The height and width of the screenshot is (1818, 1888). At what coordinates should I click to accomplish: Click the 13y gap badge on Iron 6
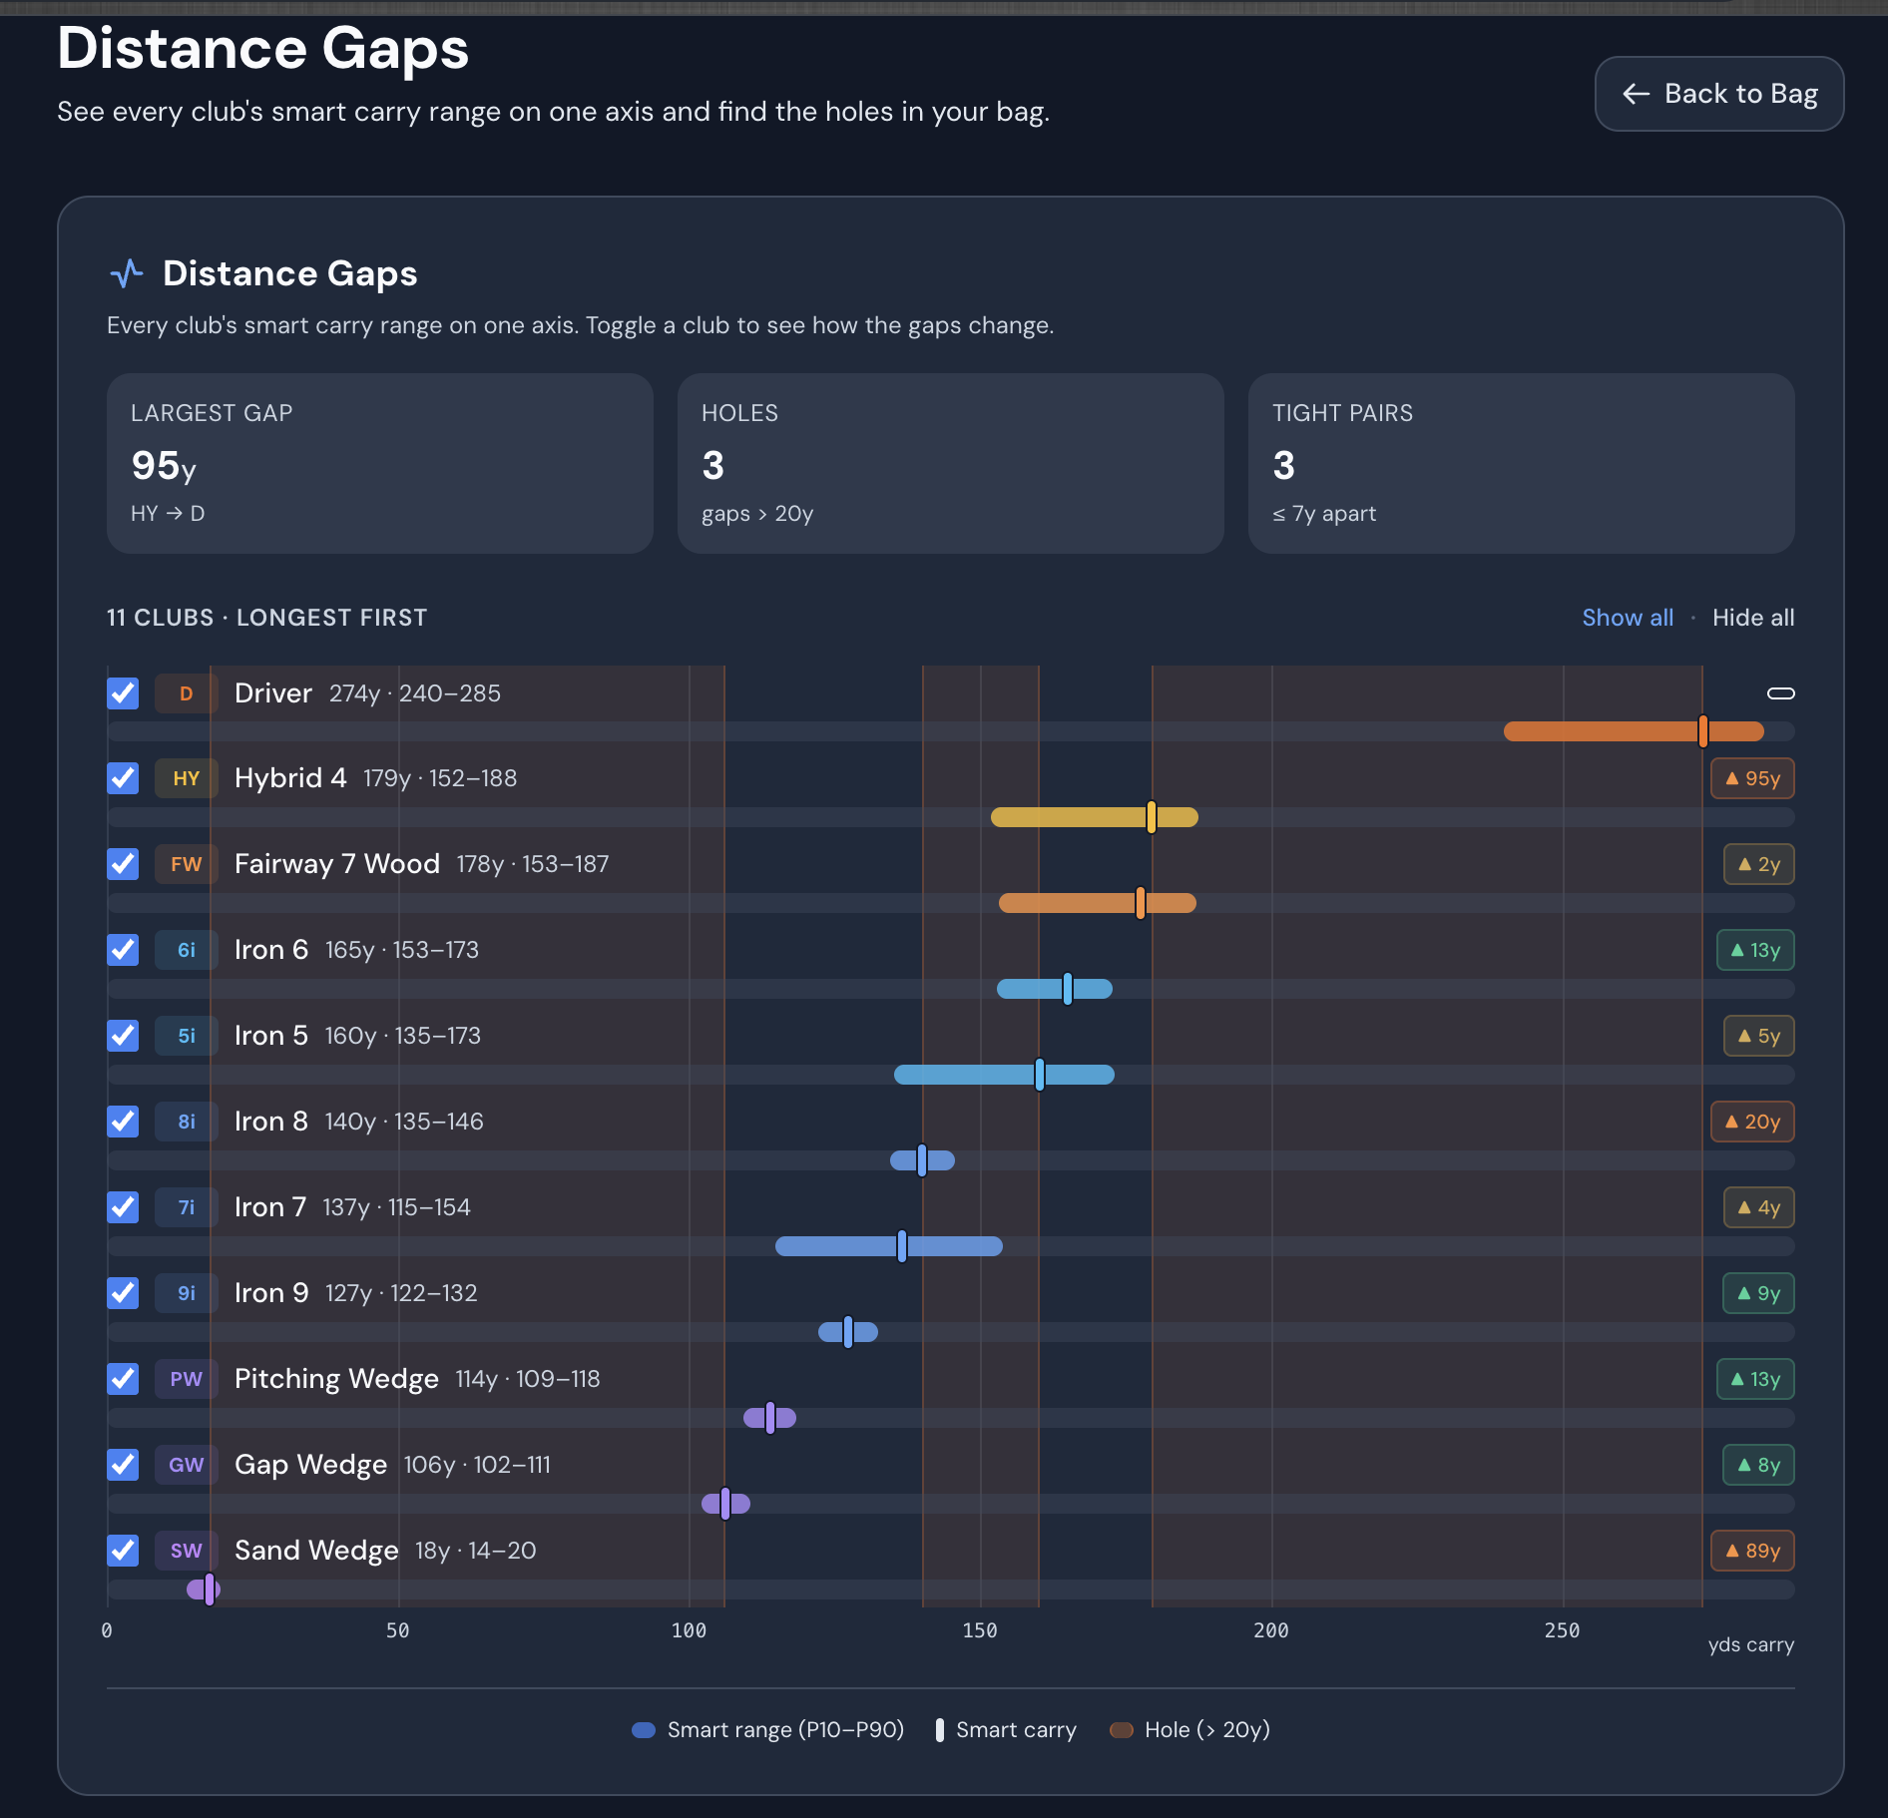(1755, 951)
